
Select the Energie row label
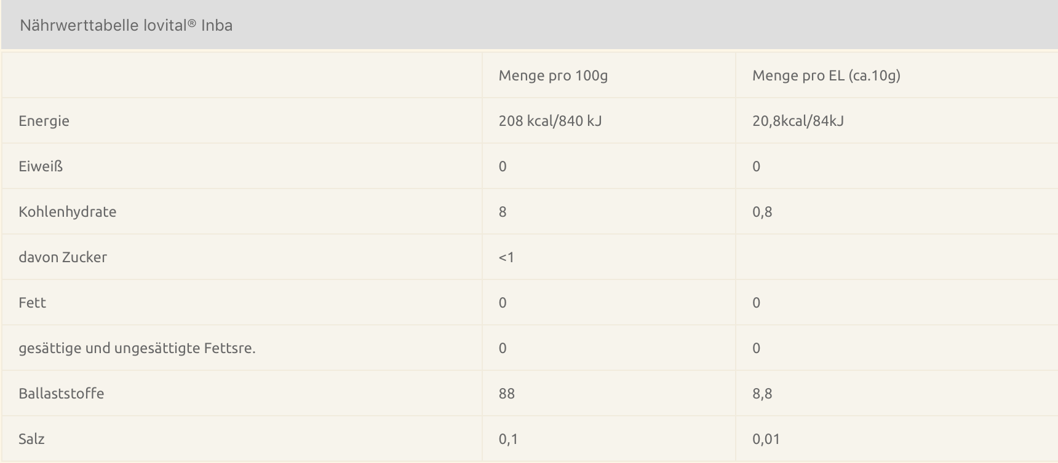(44, 121)
